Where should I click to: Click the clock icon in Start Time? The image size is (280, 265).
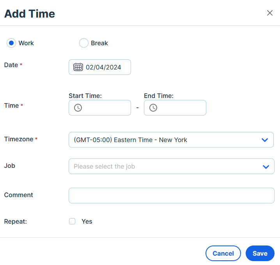point(78,108)
